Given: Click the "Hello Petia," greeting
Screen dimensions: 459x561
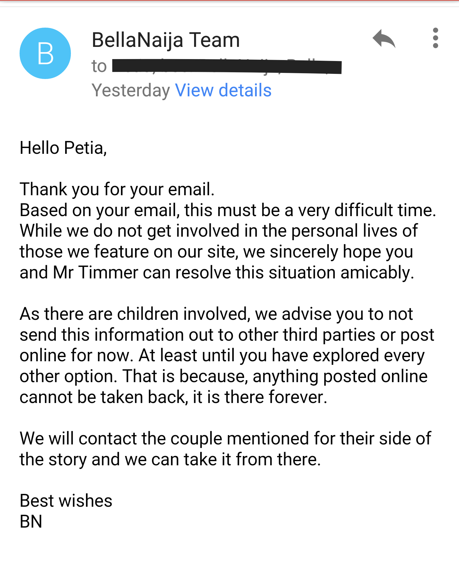Looking at the screenshot, I should click(63, 148).
